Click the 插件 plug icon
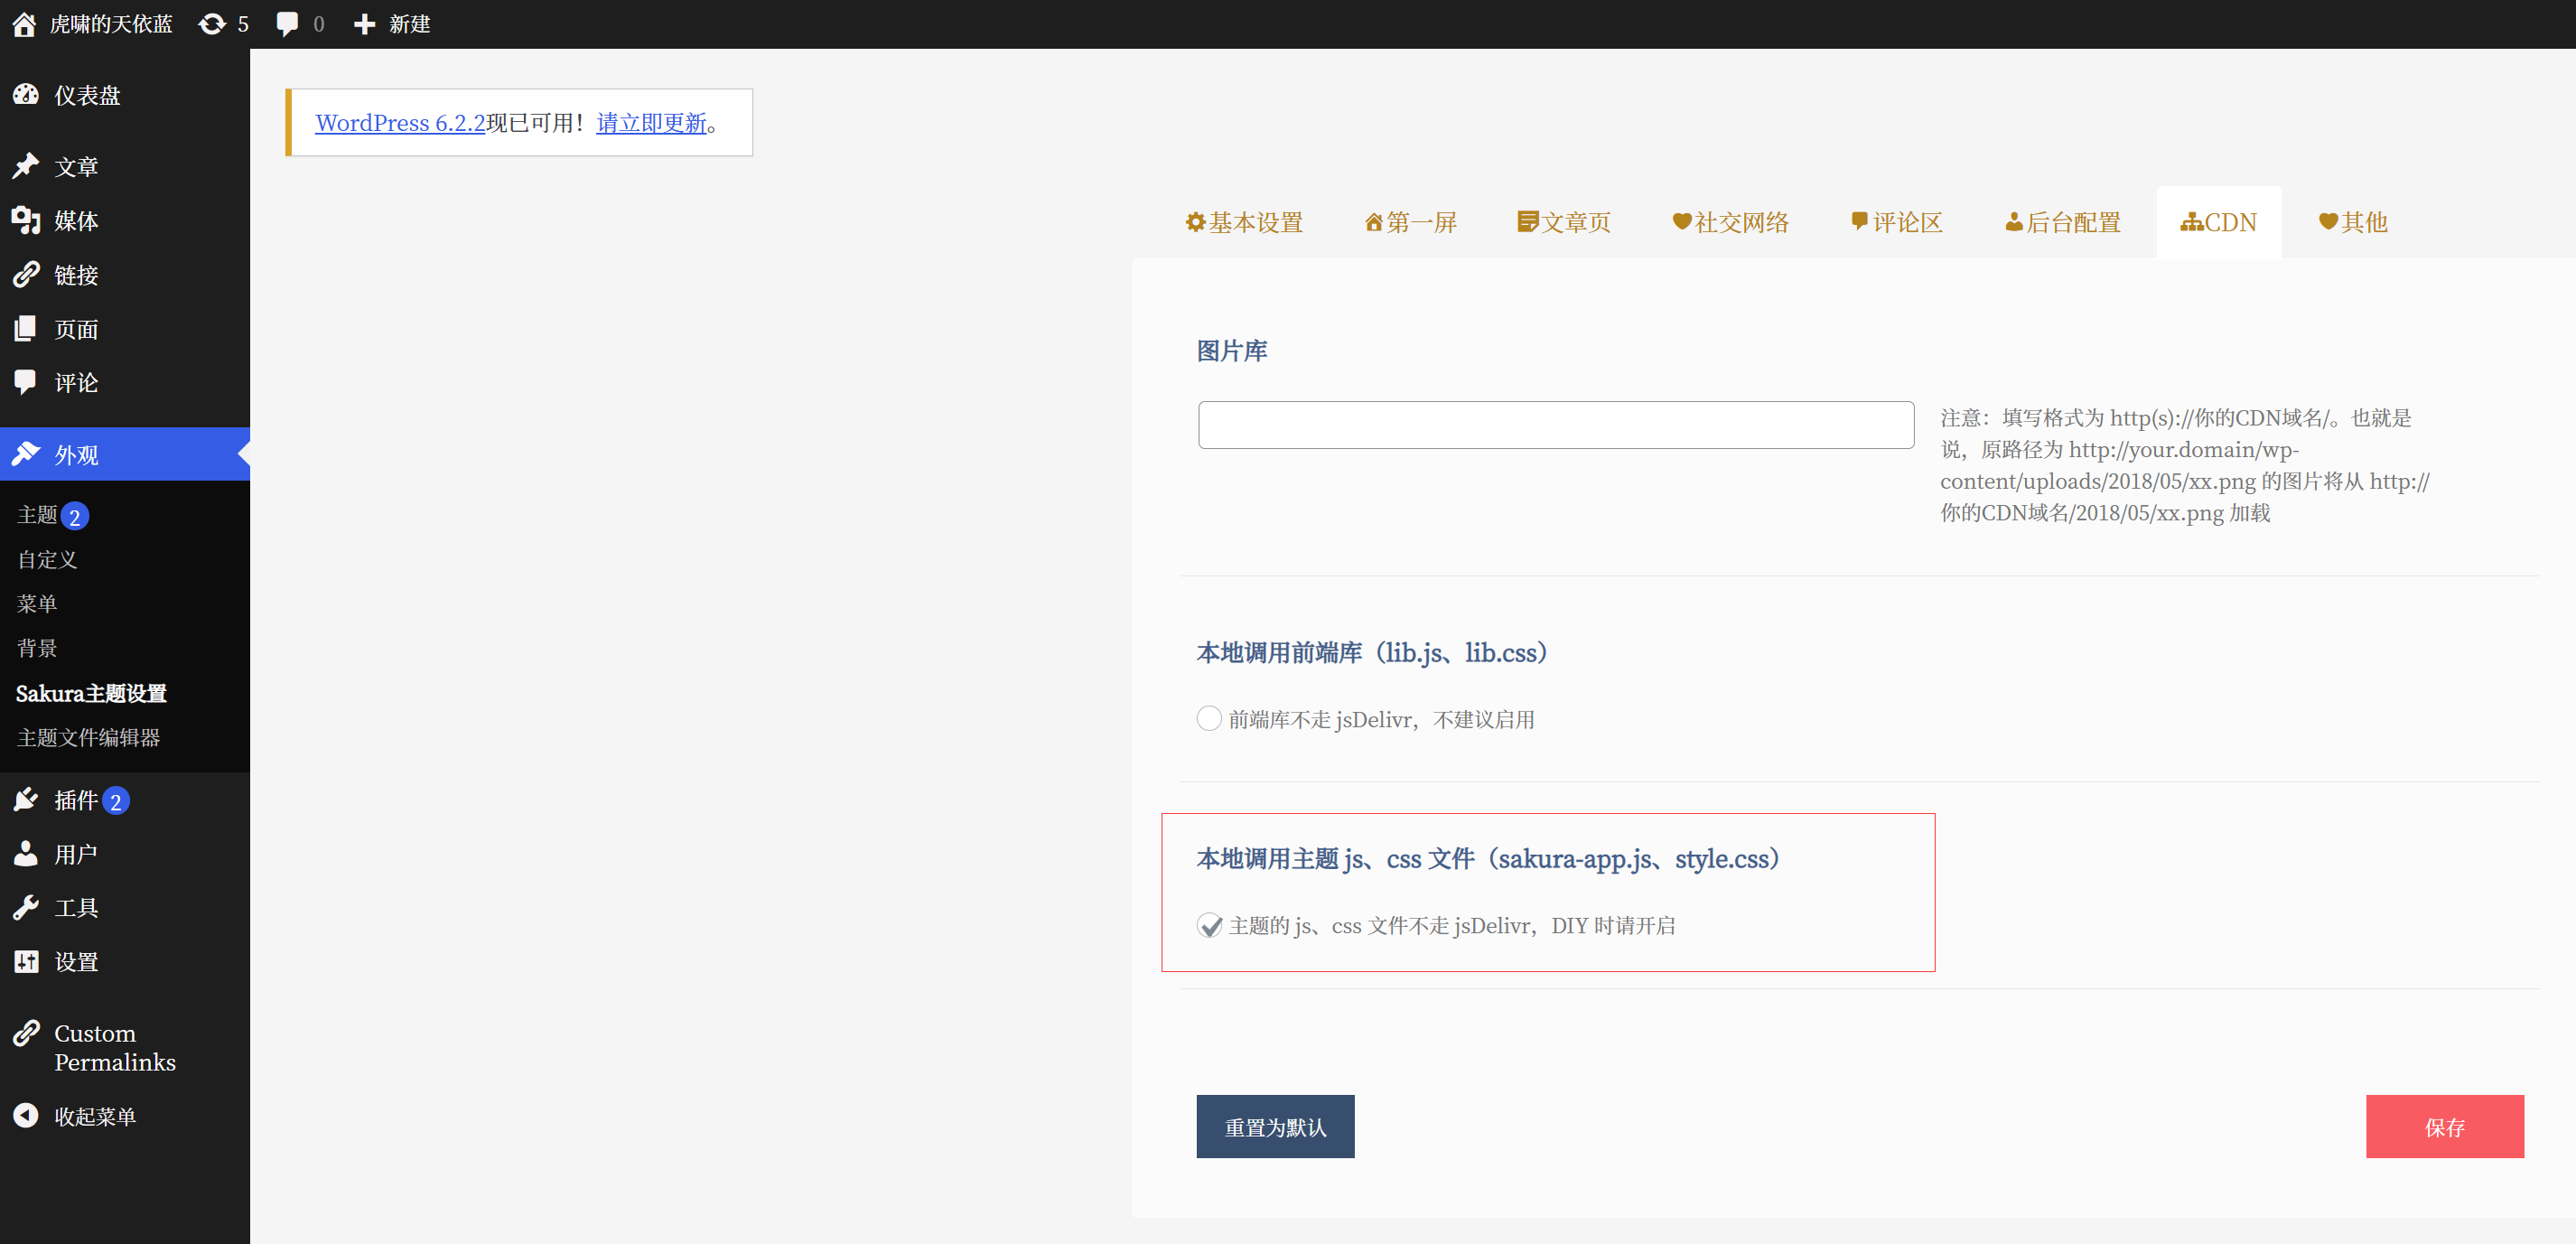2576x1244 pixels. point(26,800)
